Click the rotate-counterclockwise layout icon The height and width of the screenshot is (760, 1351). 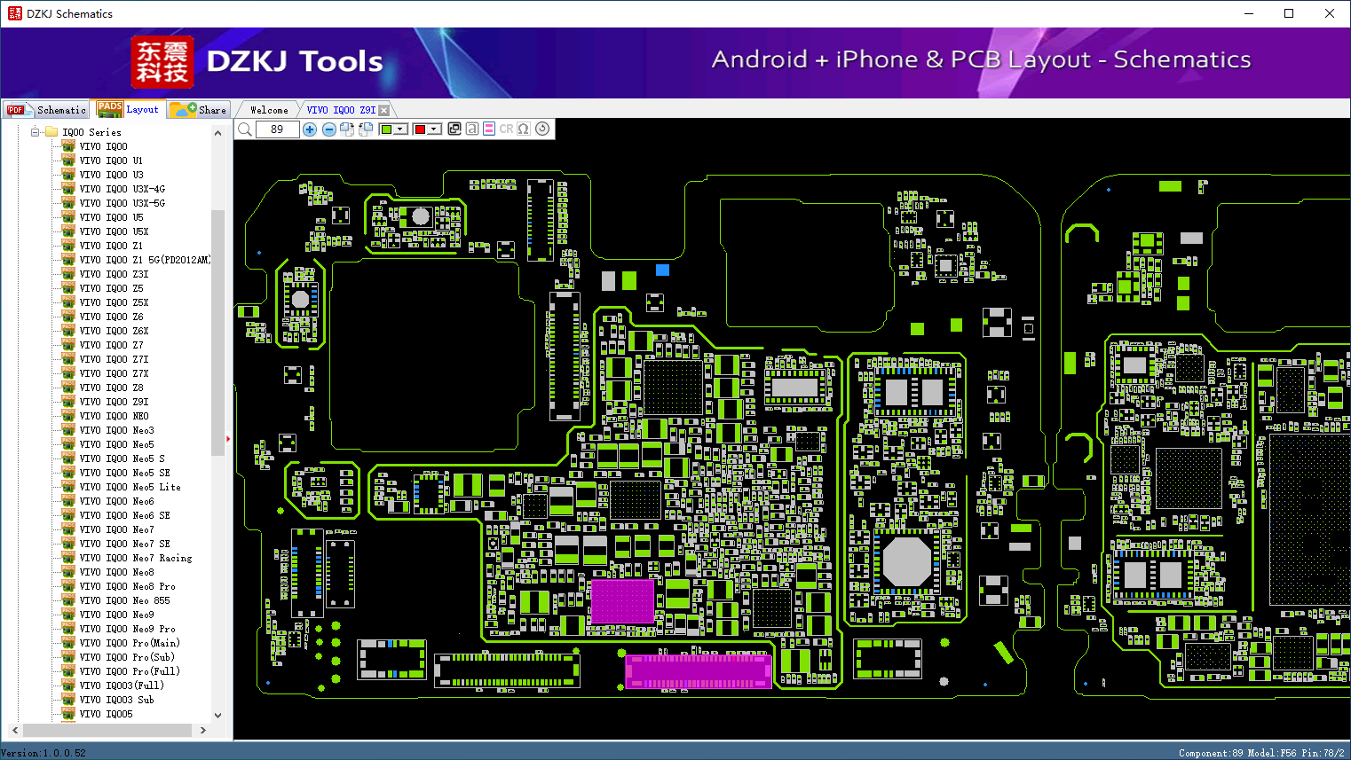coord(366,129)
